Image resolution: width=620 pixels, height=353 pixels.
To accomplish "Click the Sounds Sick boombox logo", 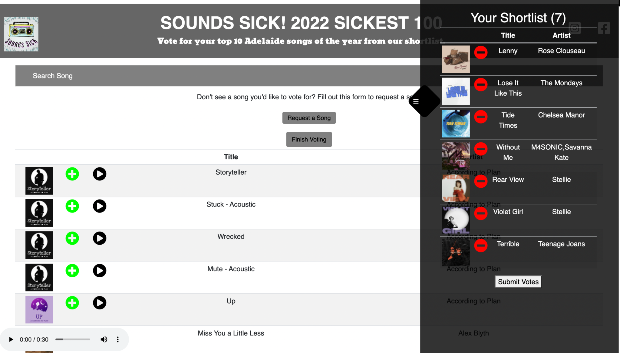I will click(x=21, y=34).
